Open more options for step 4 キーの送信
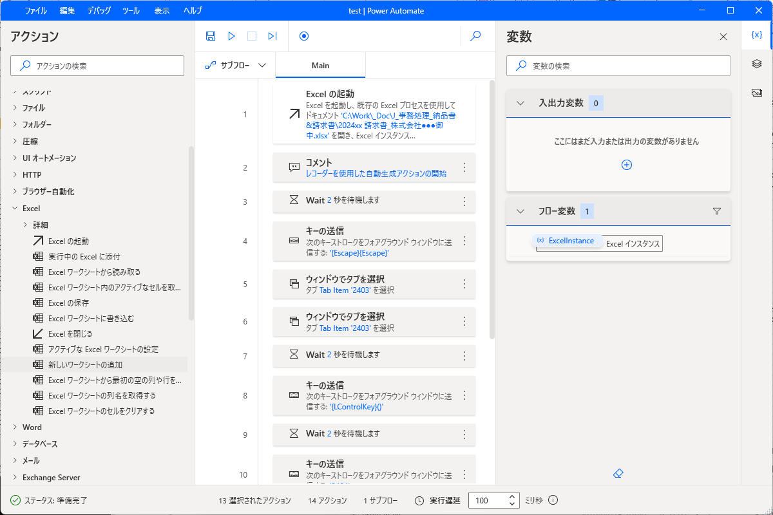 [x=464, y=241]
